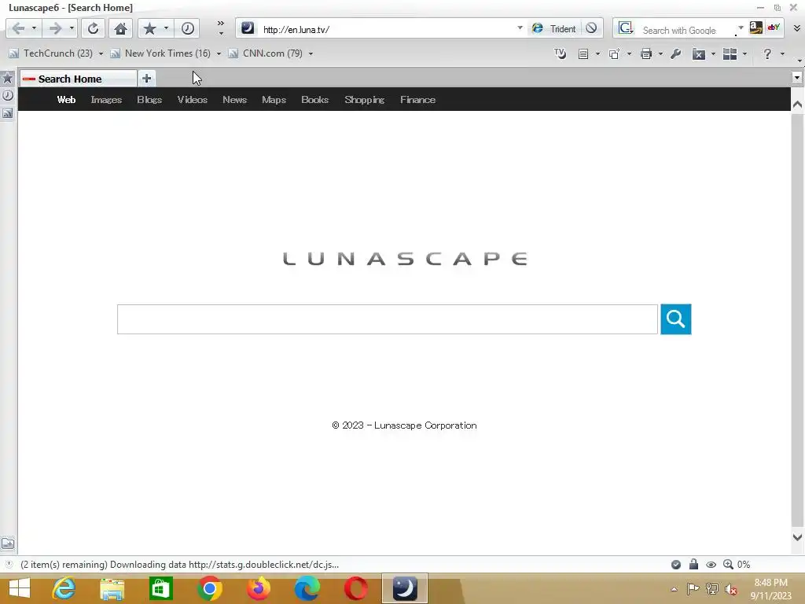Open the tab list dropdown at right
The image size is (805, 604).
797,78
